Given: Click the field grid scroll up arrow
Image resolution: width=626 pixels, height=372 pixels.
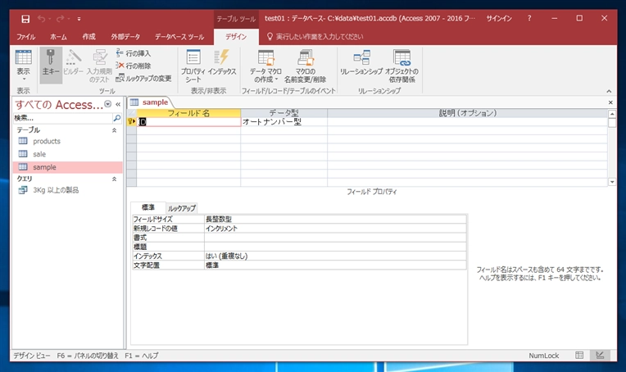Looking at the screenshot, I should [x=611, y=114].
